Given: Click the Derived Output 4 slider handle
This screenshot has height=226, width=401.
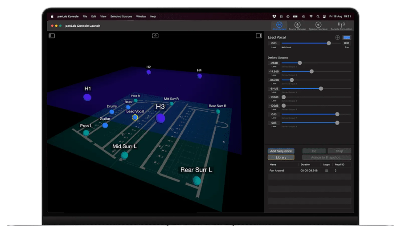Looking at the screenshot, I should pos(321,89).
